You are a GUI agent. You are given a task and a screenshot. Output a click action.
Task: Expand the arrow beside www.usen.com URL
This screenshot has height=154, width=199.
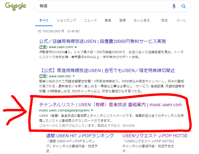[75, 47]
